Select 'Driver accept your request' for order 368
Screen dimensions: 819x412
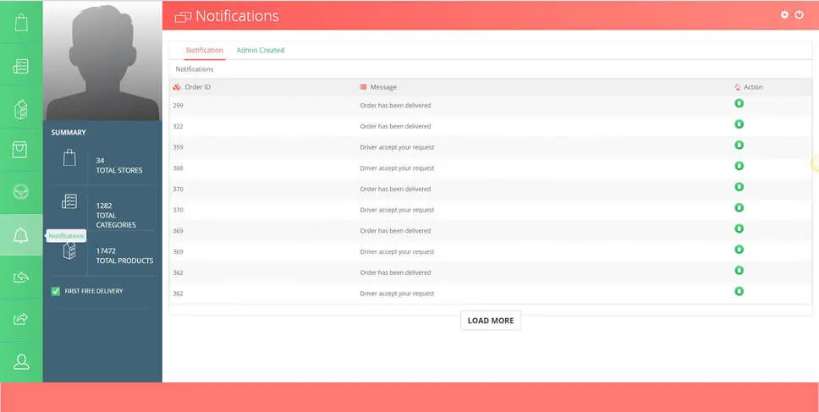[397, 168]
